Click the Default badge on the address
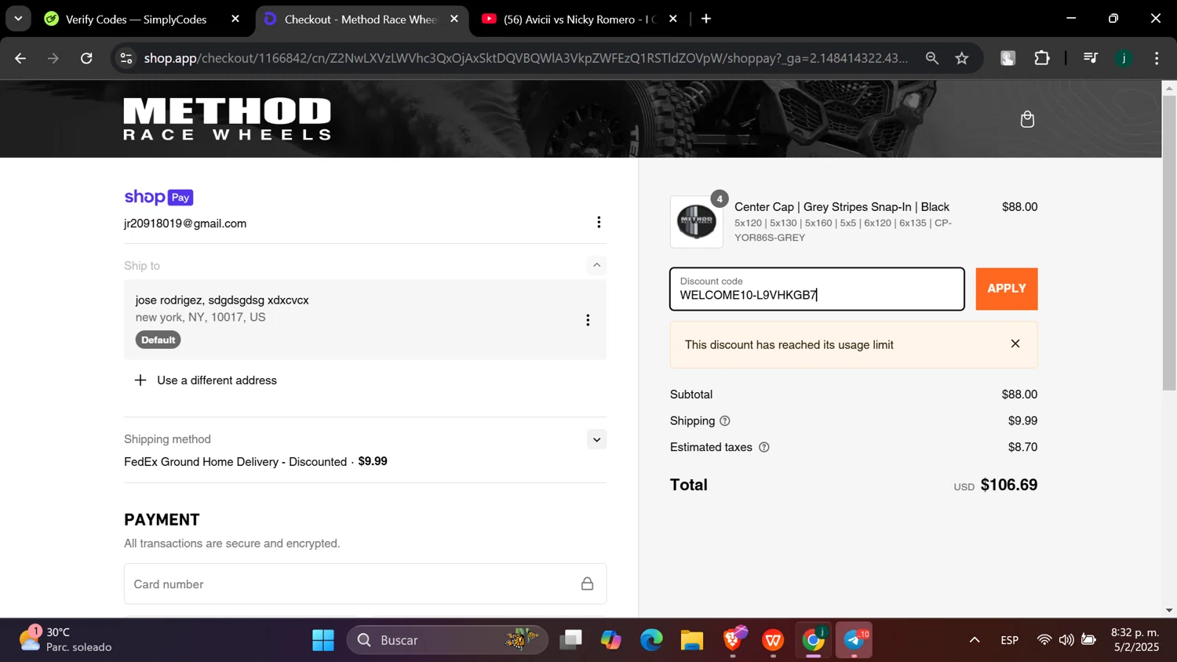 pyautogui.click(x=158, y=340)
